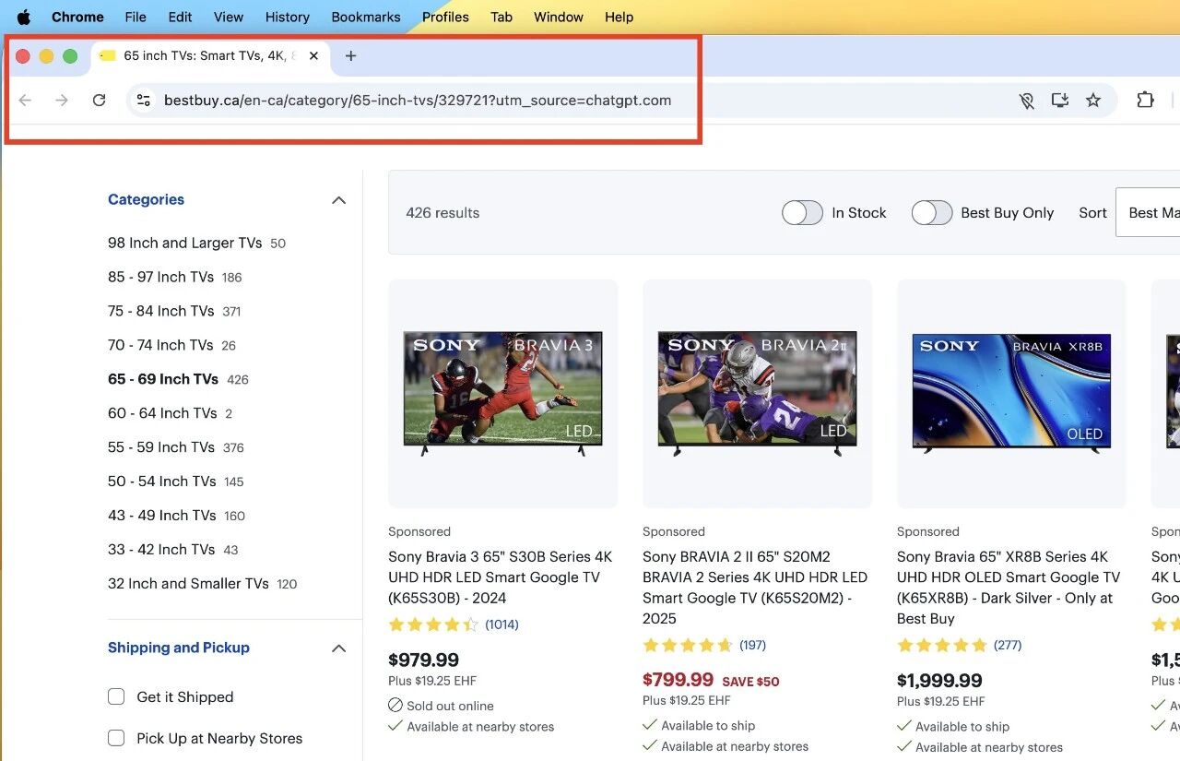Open Sony BRAVIA 2 II S20M2 title

pos(755,588)
